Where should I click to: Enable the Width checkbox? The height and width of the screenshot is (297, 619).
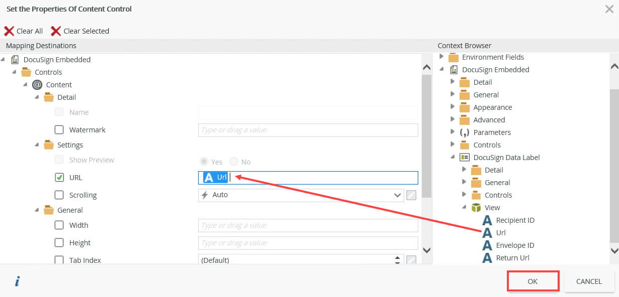tap(59, 225)
